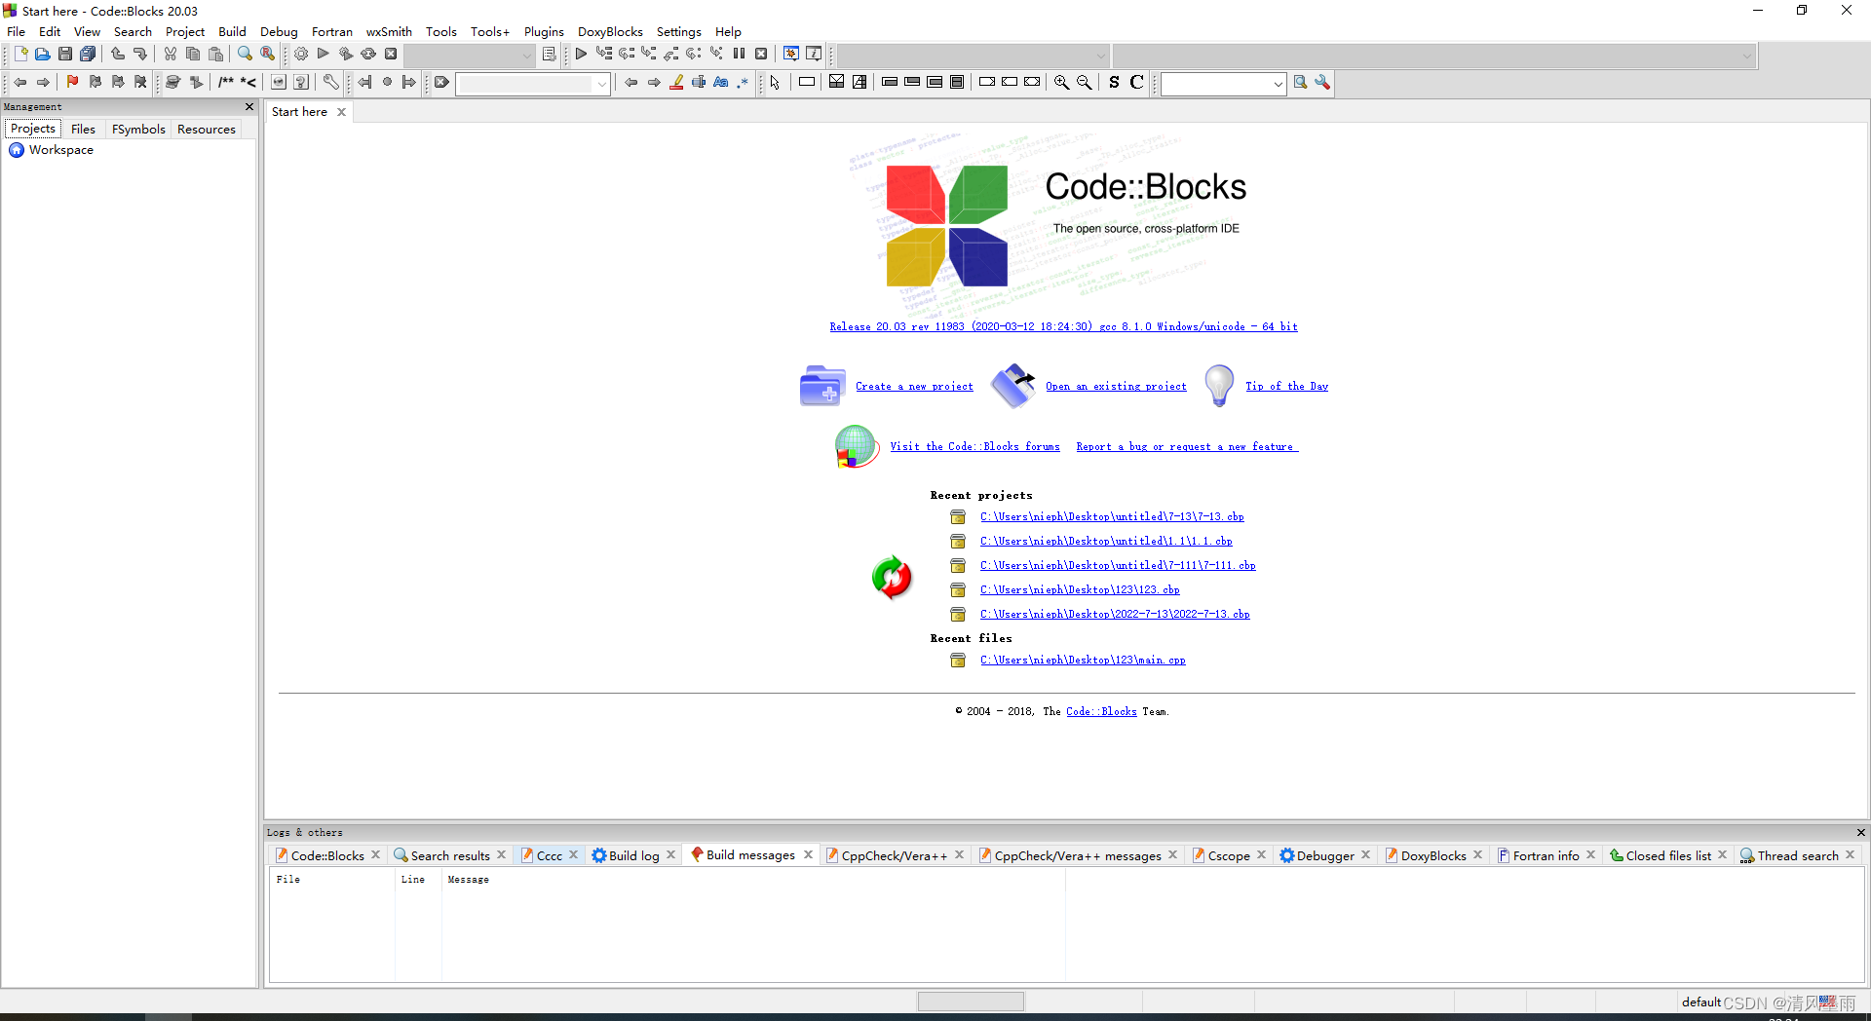Screen dimensions: 1871x1021
Task: Open the wxSmith menu
Action: point(389,31)
